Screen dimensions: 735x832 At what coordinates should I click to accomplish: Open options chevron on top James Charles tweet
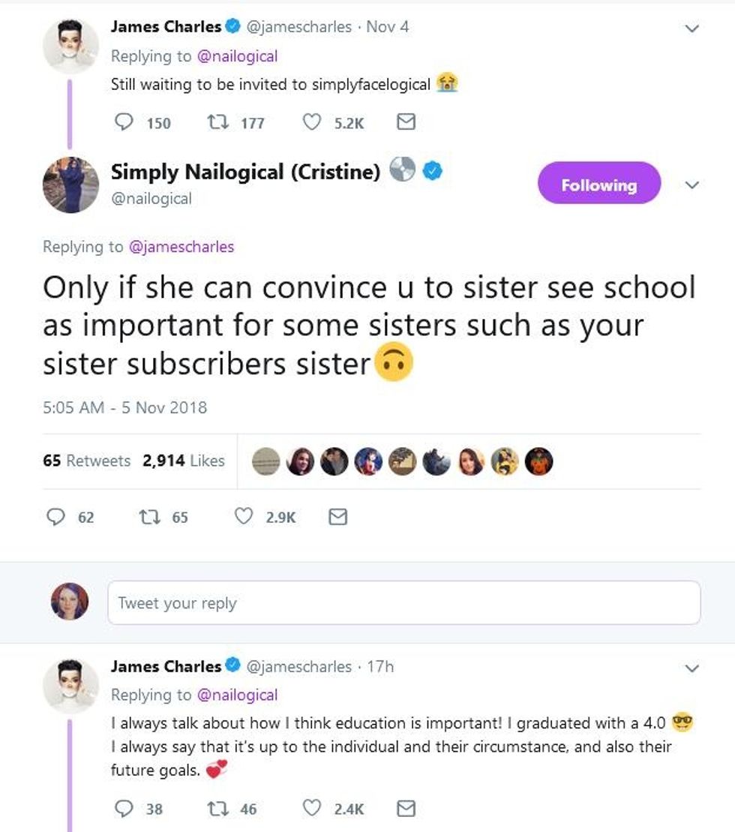692,29
